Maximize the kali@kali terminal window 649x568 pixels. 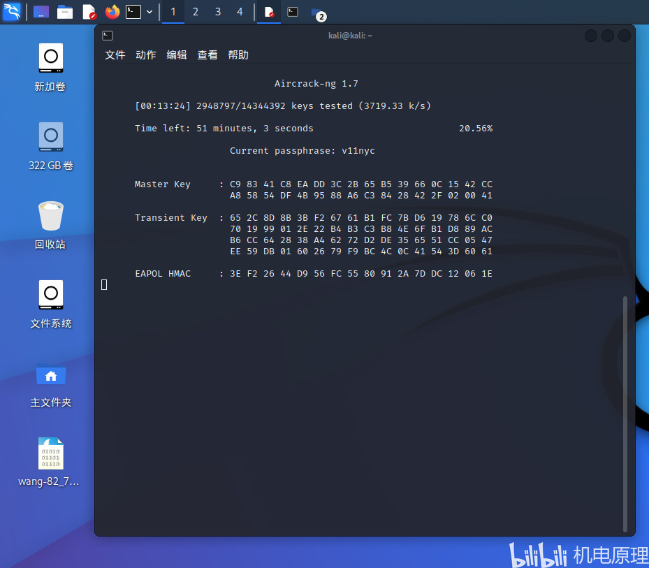[608, 36]
